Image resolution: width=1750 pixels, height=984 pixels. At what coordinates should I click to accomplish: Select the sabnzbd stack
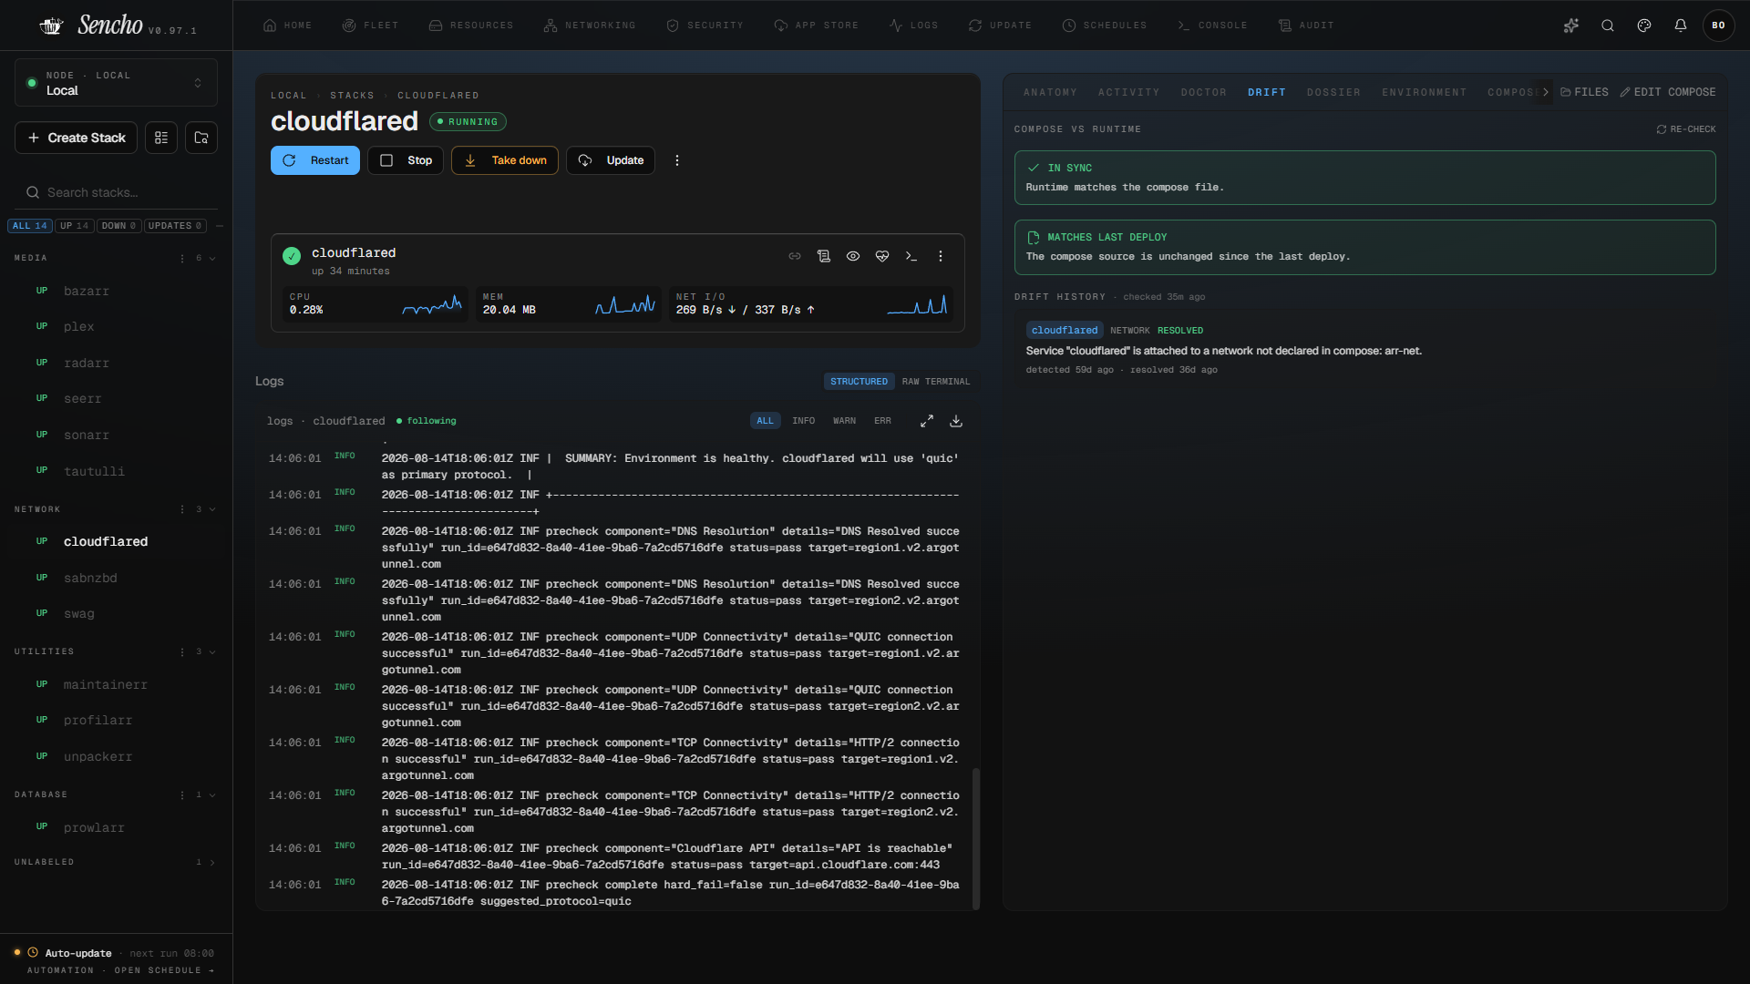[90, 578]
